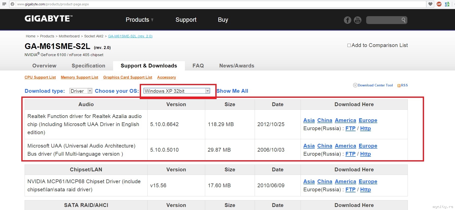Open the CPU Support List link
Viewport: 455px width, 210px height.
tap(40, 77)
